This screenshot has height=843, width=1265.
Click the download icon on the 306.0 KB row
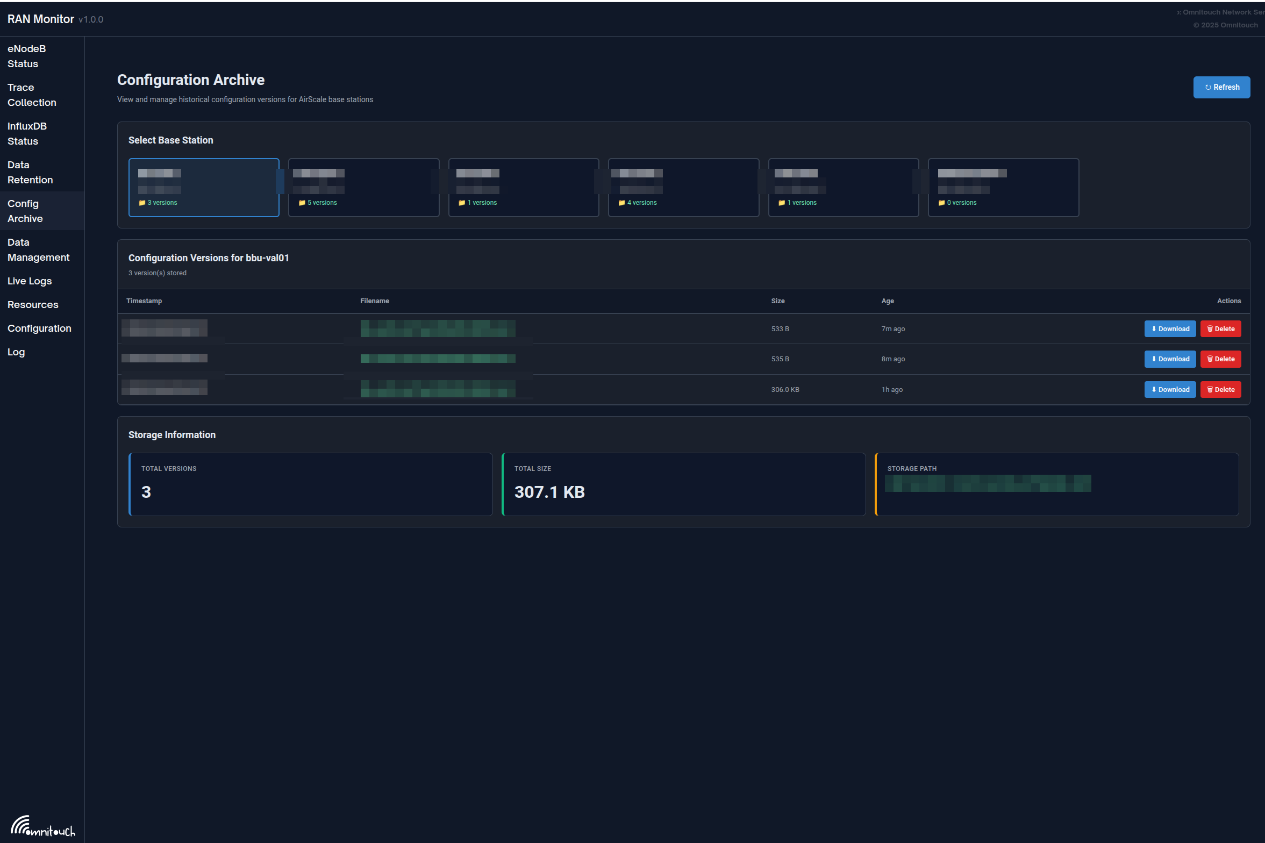tap(1154, 389)
